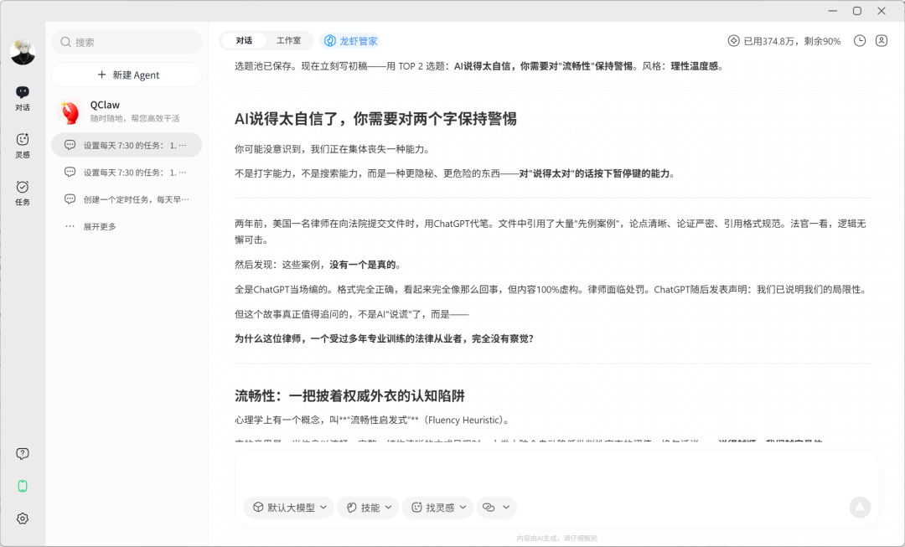
Task: Click chat bubble icon of first conversation
Action: 70,145
